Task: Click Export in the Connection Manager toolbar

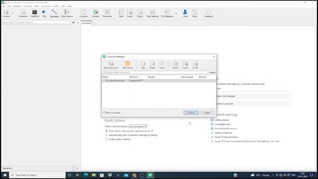Action: (x=185, y=65)
